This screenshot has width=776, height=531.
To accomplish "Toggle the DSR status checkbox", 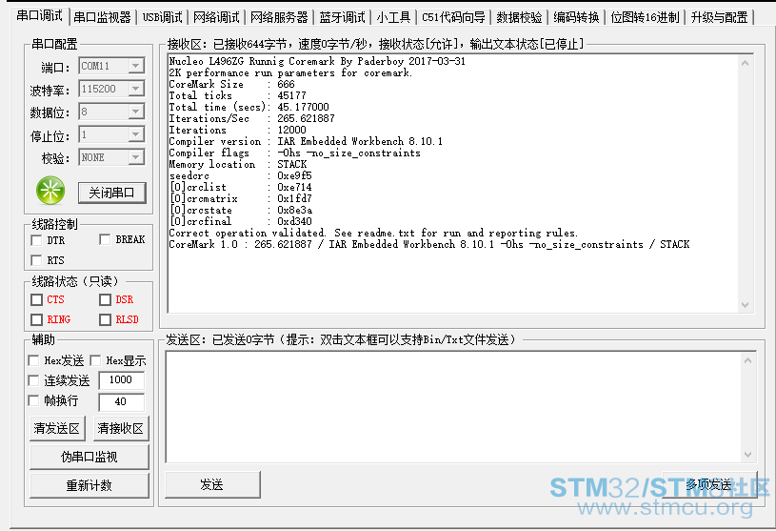I will 105,299.
